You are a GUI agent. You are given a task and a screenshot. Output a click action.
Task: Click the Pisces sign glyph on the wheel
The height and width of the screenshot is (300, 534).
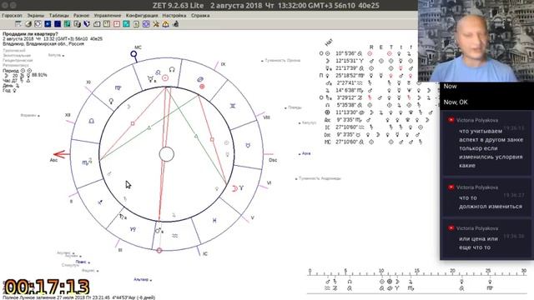click(214, 221)
